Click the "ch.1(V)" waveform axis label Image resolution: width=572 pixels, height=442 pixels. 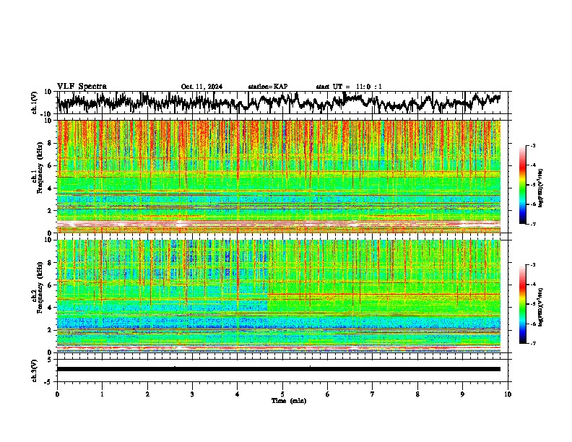35,103
